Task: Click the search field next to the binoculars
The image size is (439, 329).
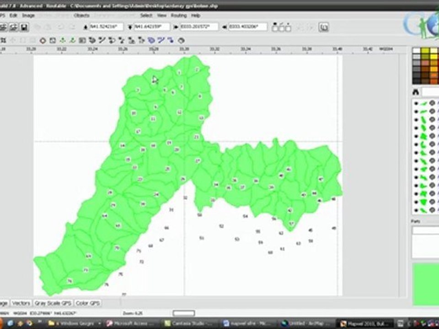Action: pos(430,92)
